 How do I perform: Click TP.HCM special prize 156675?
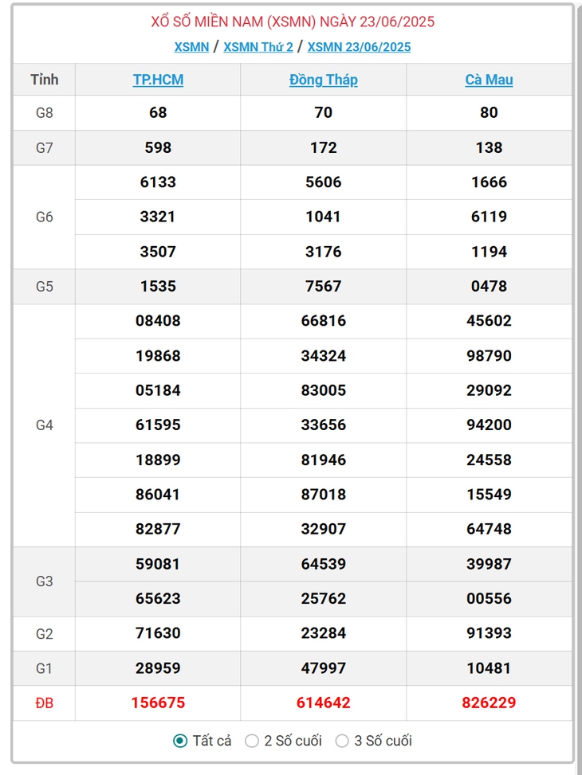pyautogui.click(x=158, y=703)
